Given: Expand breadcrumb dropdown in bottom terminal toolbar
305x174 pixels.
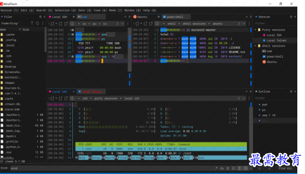Looking at the screenshot, I should click(x=244, y=99).
